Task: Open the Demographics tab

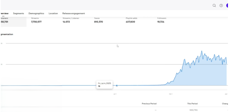Action: (x=36, y=13)
